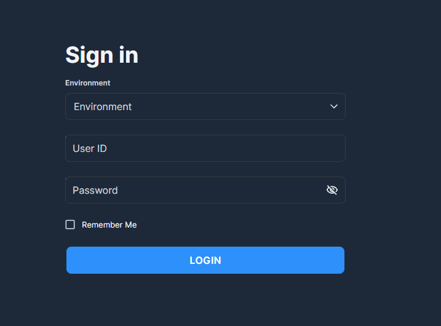
Task: Click the chevron arrow in Environment dropdown
Action: (334, 106)
